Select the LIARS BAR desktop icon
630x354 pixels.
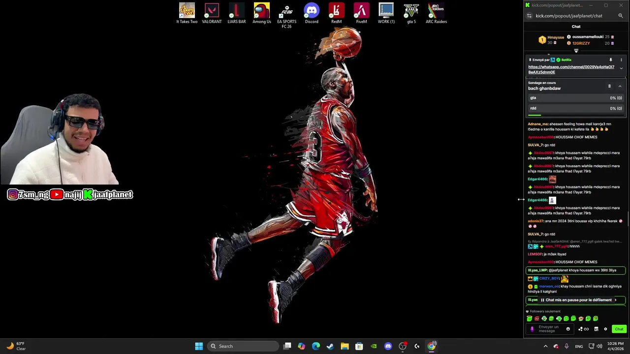coord(237,13)
